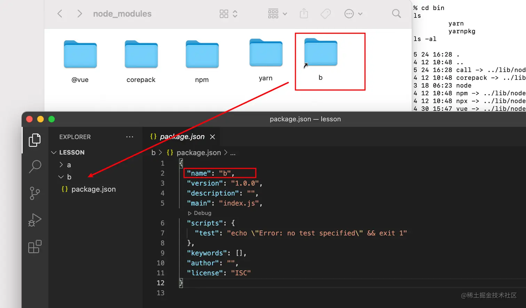The width and height of the screenshot is (526, 308).
Task: Click "test" script line
Action: [301, 233]
